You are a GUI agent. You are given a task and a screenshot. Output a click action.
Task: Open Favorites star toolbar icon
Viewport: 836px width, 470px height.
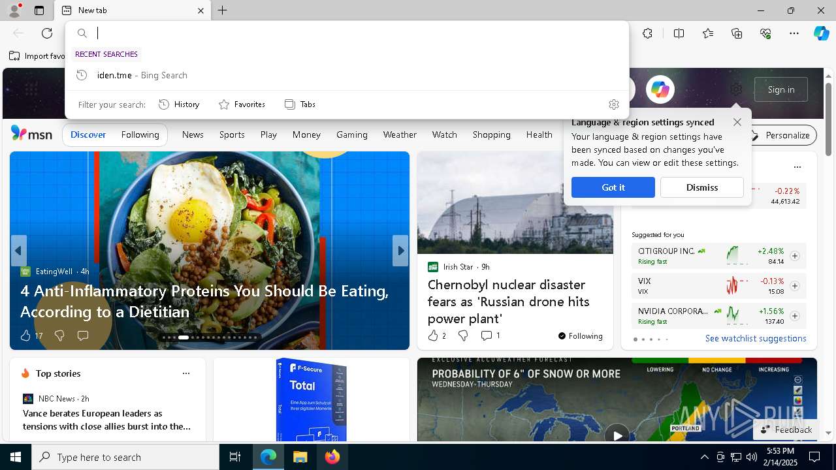coord(708,33)
